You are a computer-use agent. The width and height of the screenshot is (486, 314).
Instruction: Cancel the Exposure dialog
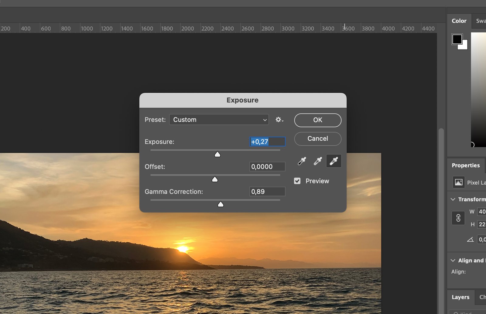click(x=318, y=139)
